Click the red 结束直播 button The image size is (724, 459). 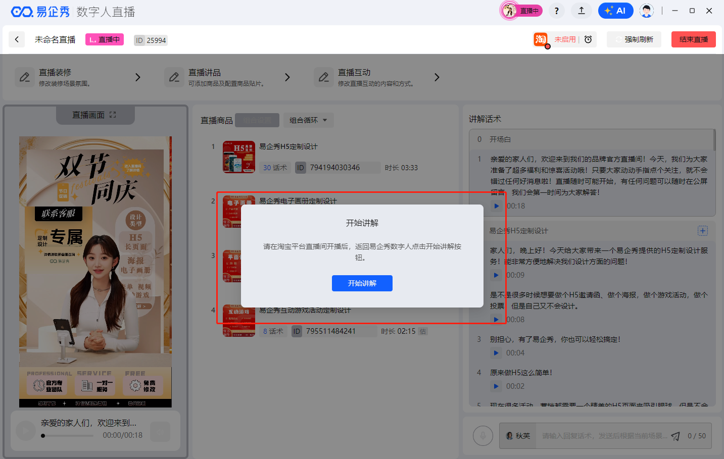pyautogui.click(x=694, y=39)
